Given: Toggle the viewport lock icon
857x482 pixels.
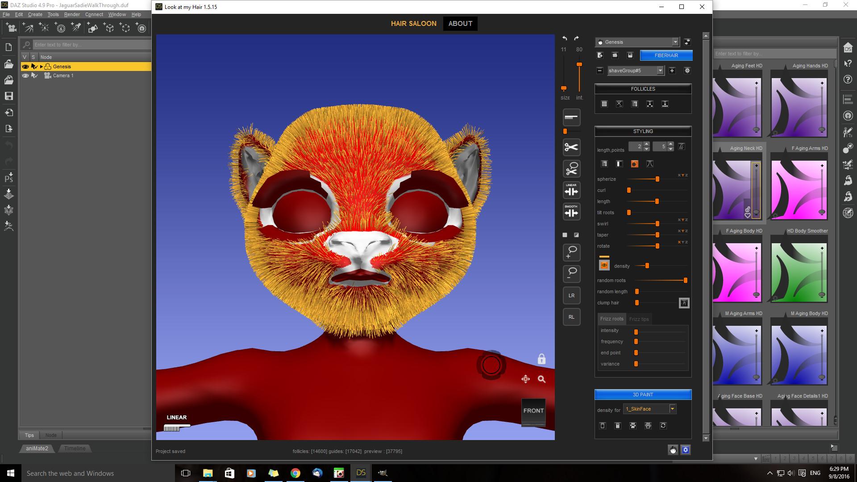Looking at the screenshot, I should click(x=541, y=359).
